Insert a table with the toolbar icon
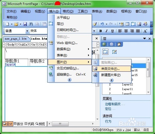Viewport: 155px width, 134px height. (x=127, y=24)
